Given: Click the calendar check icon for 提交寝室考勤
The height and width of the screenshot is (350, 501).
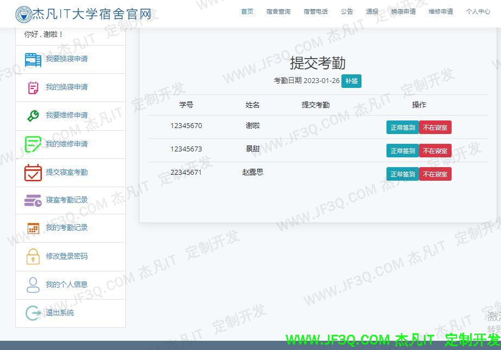Looking at the screenshot, I should 33,173.
